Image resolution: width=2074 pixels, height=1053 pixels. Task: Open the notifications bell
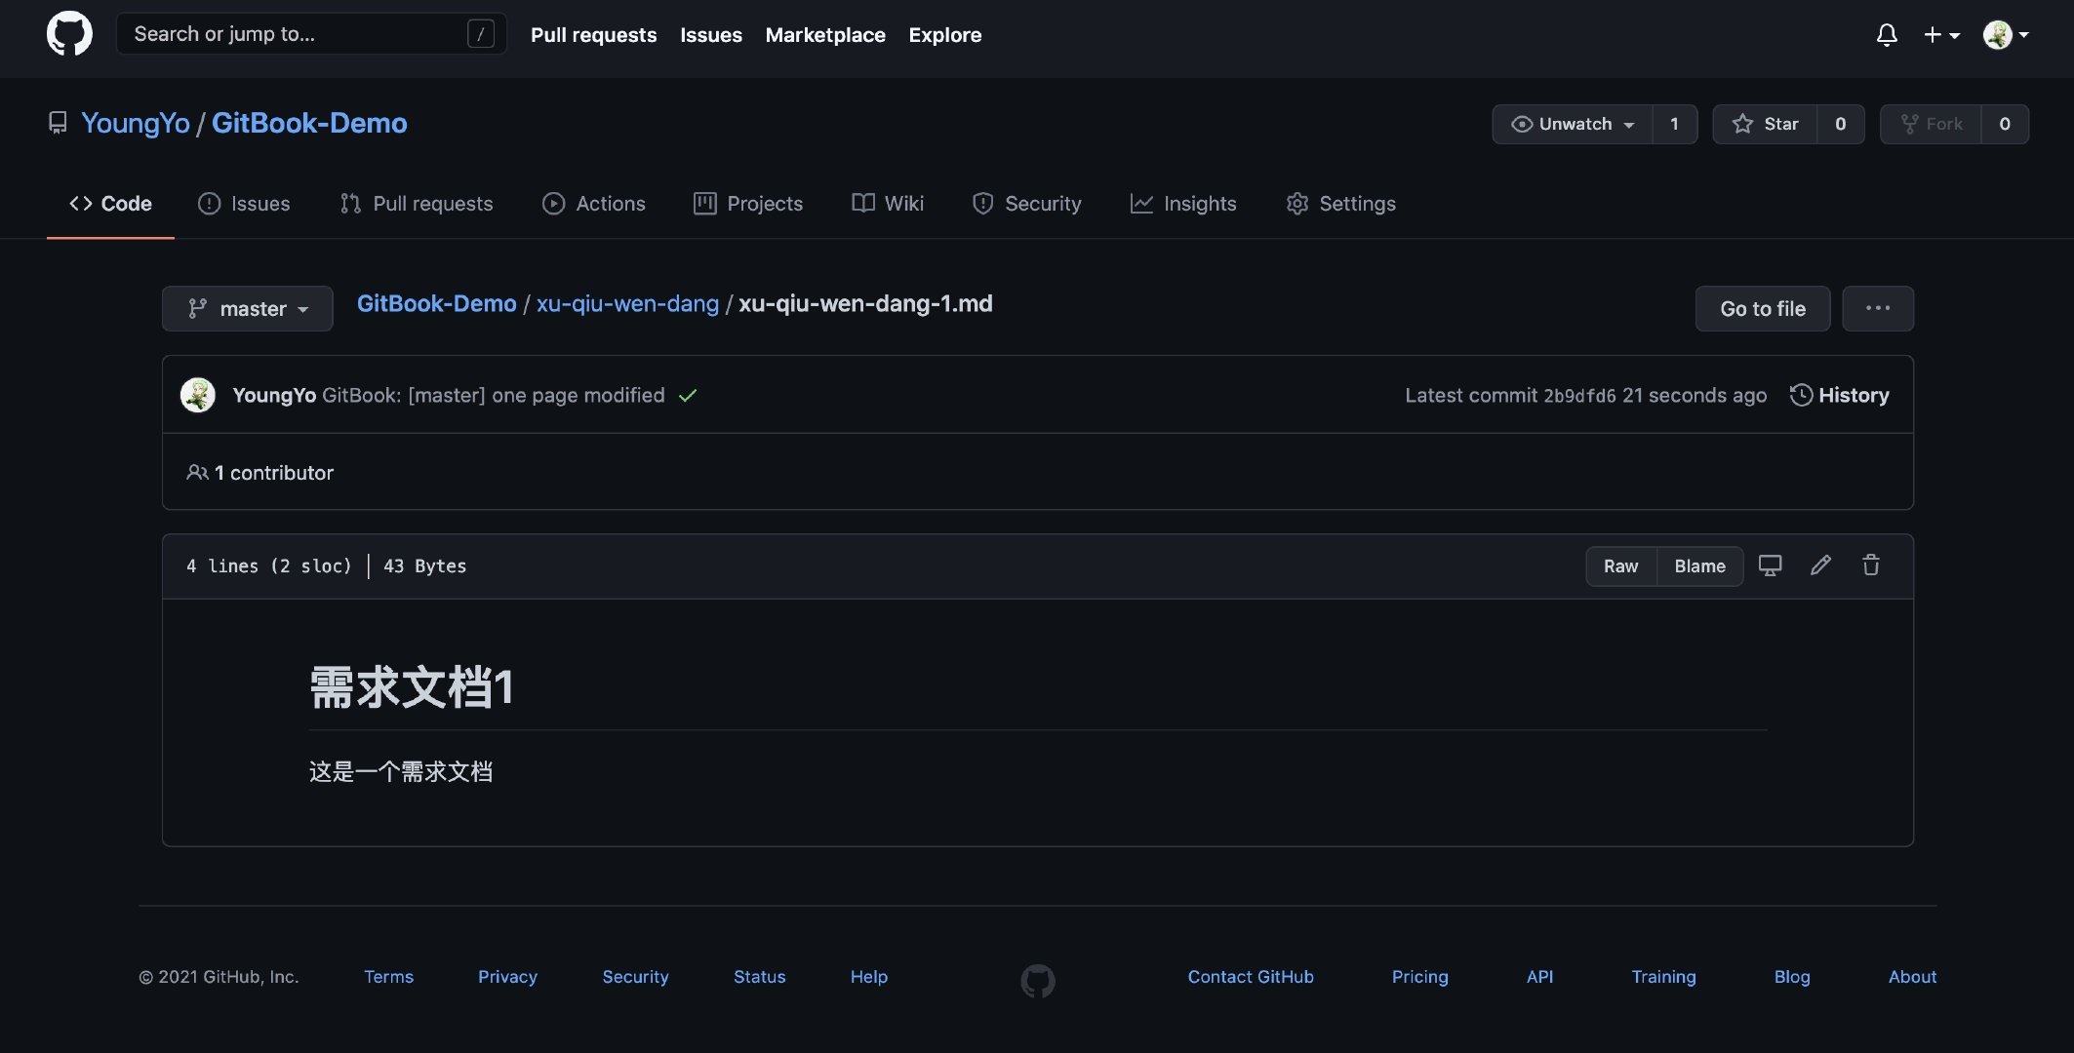pyautogui.click(x=1886, y=35)
